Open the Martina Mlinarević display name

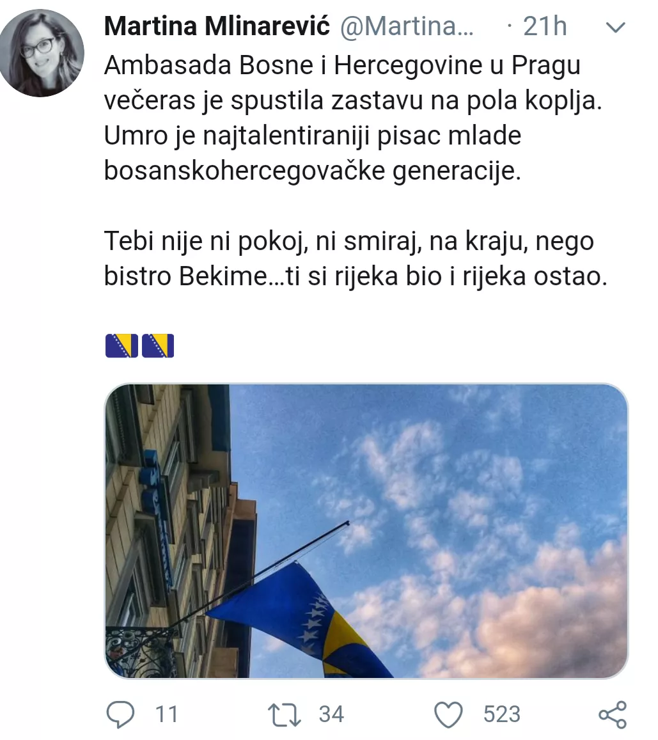pos(217,26)
